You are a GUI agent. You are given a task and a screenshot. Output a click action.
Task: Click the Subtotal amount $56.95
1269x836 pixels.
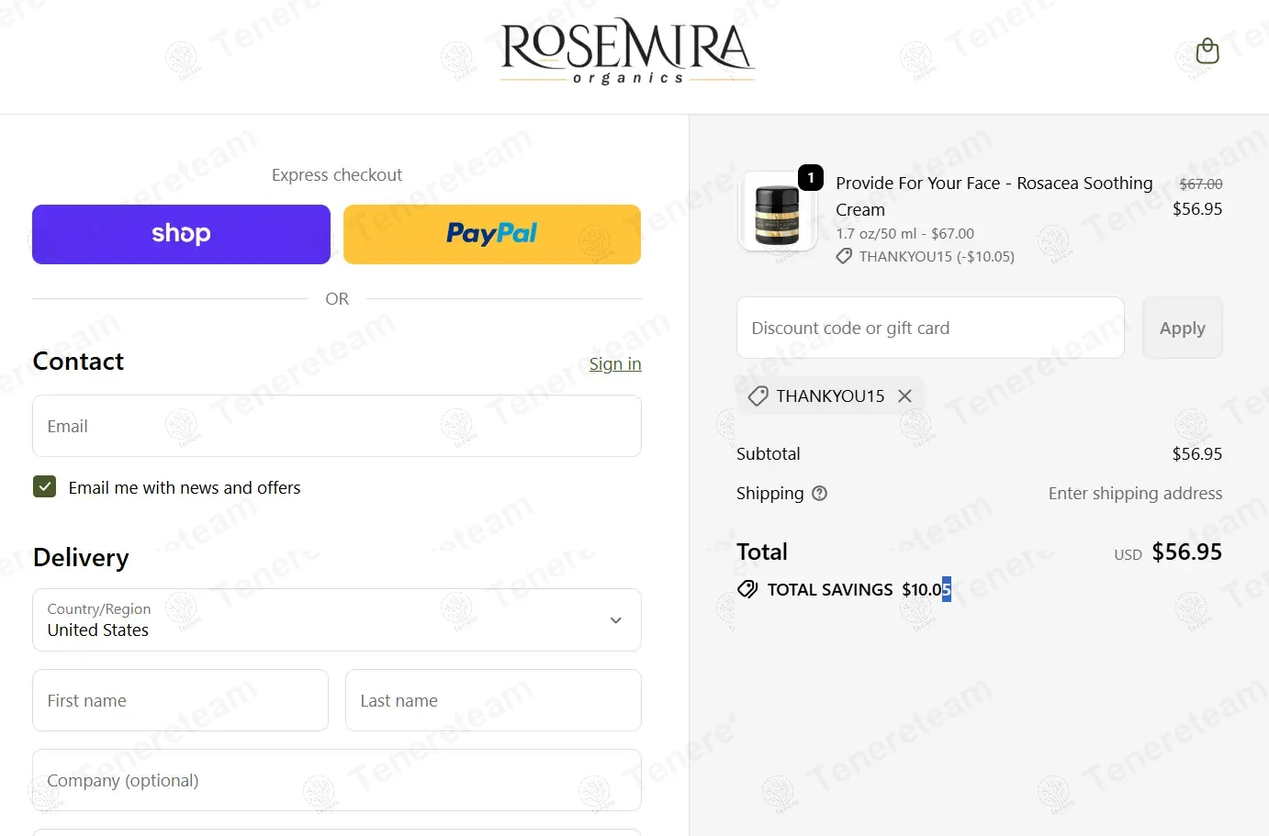pos(1197,453)
